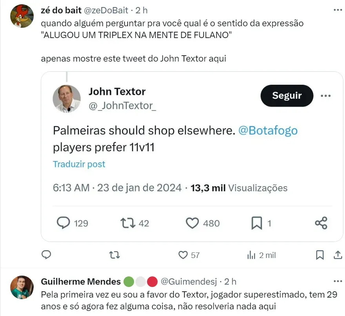Click the Traduzir post link

79,164
